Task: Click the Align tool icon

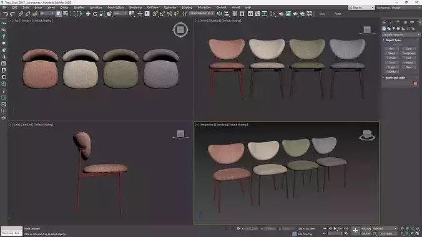Action: coord(227,14)
